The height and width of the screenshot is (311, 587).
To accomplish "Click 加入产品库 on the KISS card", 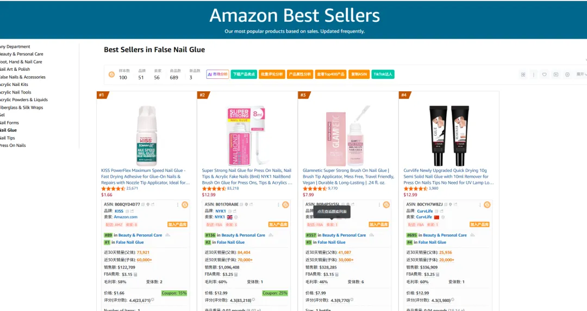I will pos(177,224).
